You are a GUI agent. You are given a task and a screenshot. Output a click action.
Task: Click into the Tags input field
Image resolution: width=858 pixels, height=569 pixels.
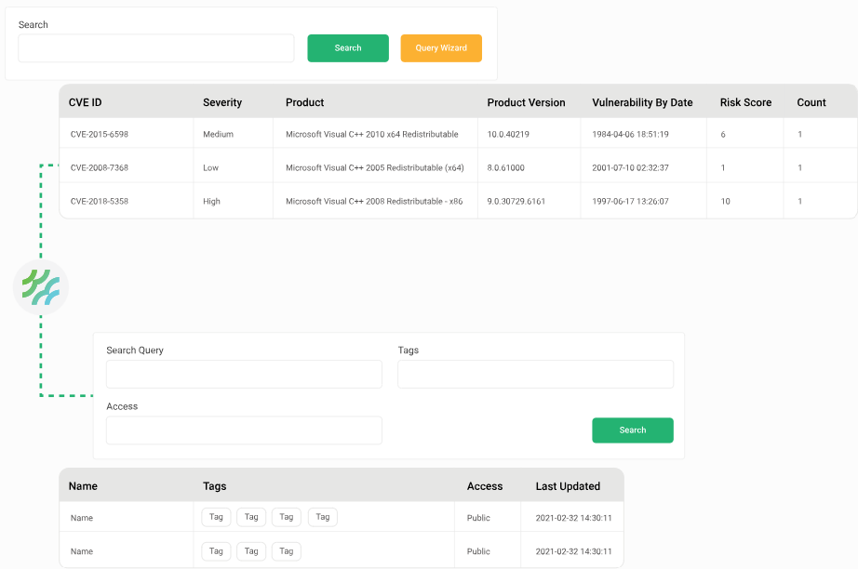[535, 375]
